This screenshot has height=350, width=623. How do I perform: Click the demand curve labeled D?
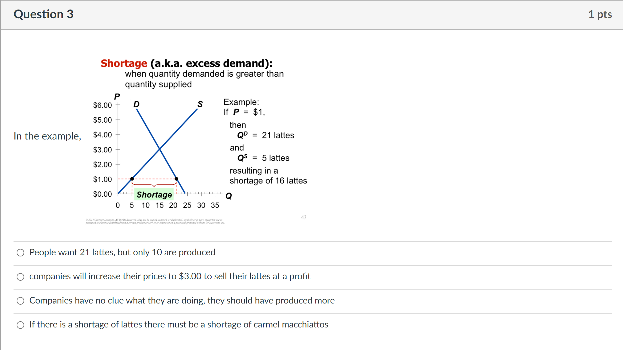136,104
